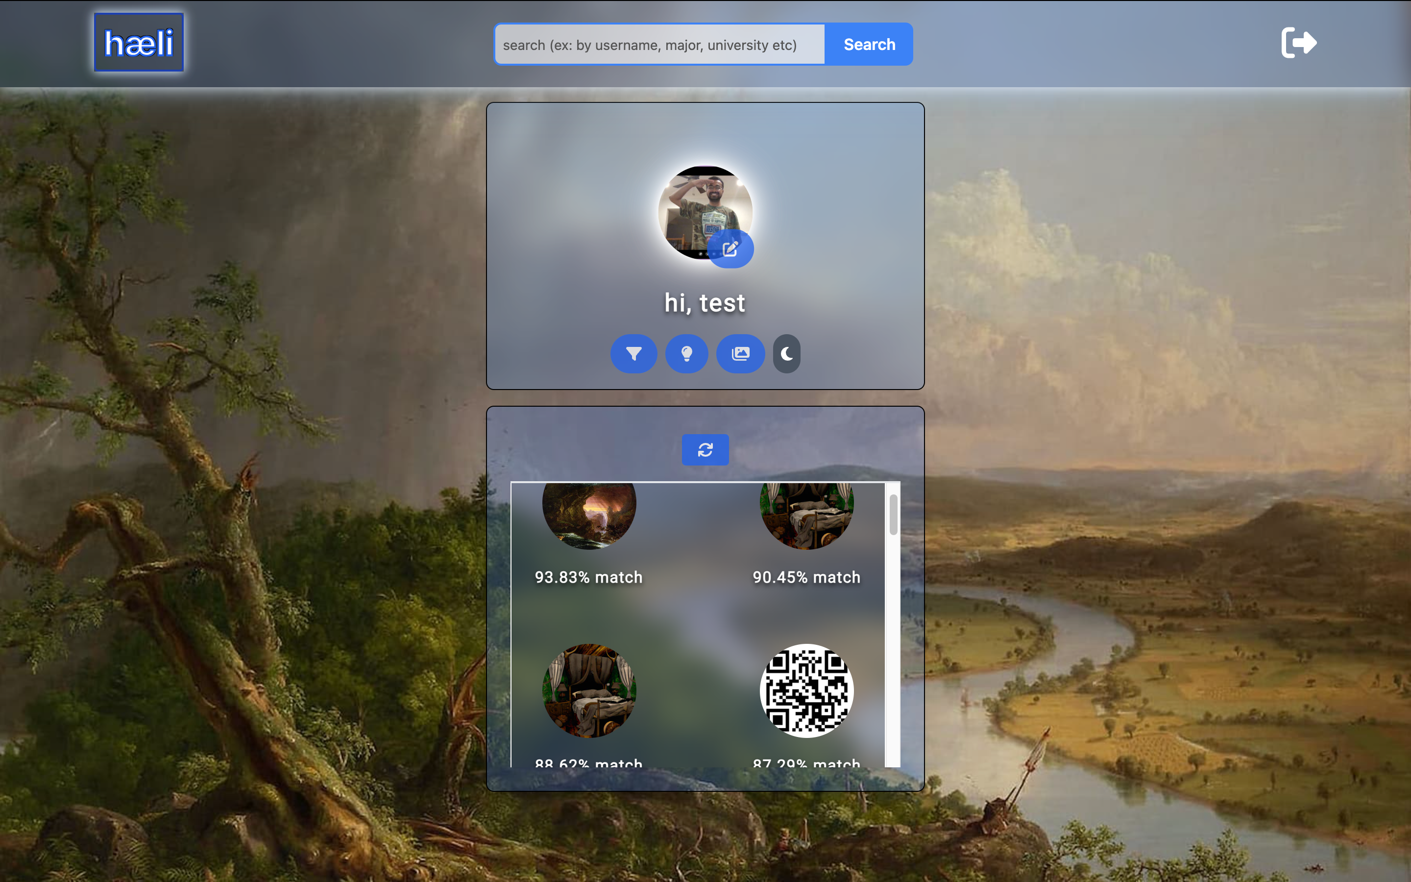Open the 93.83% match profile picture
This screenshot has height=882, width=1411.
pyautogui.click(x=589, y=515)
